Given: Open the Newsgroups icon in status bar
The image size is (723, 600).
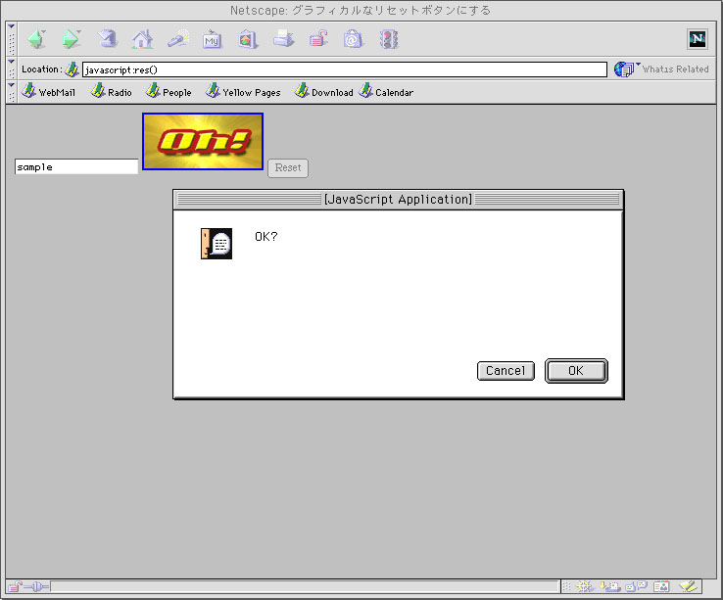Looking at the screenshot, I should pyautogui.click(x=637, y=586).
